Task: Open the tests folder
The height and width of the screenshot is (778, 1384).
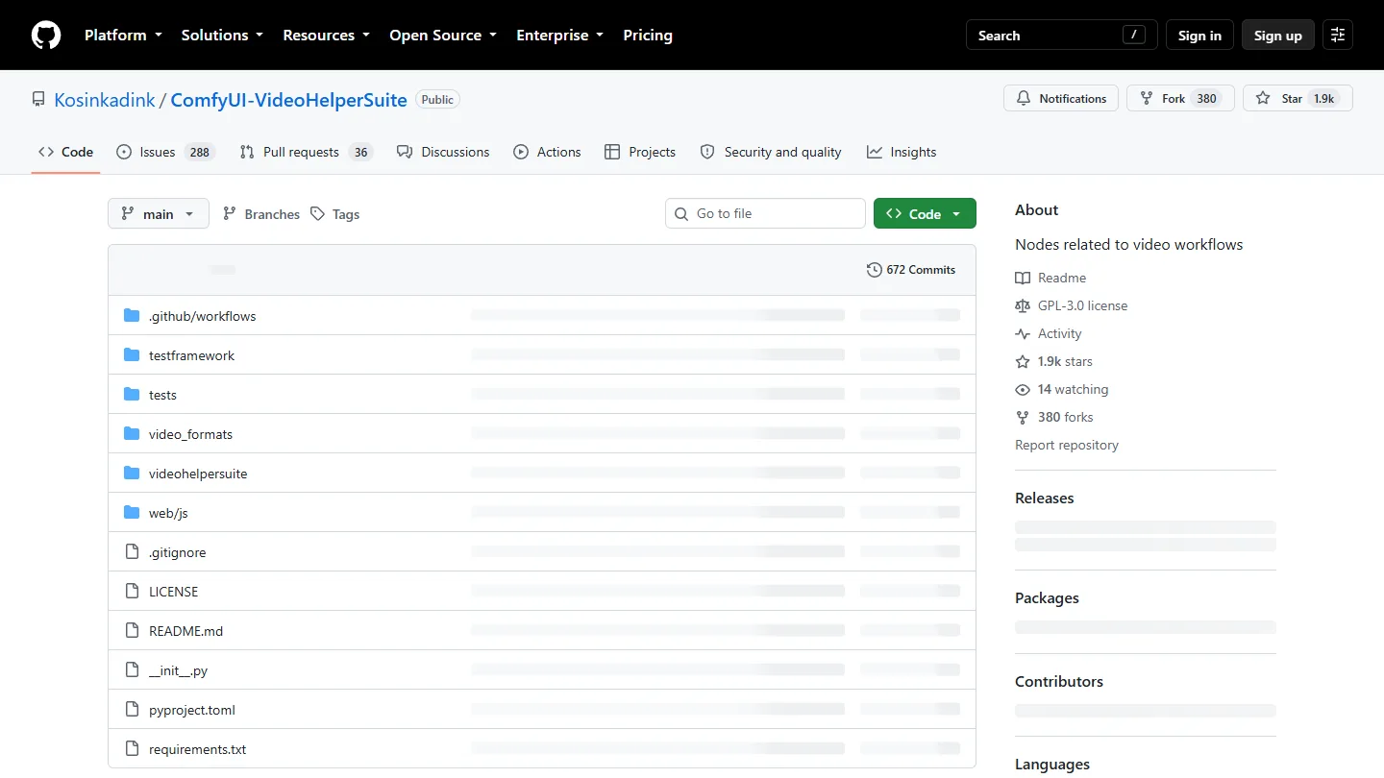Action: click(x=162, y=395)
